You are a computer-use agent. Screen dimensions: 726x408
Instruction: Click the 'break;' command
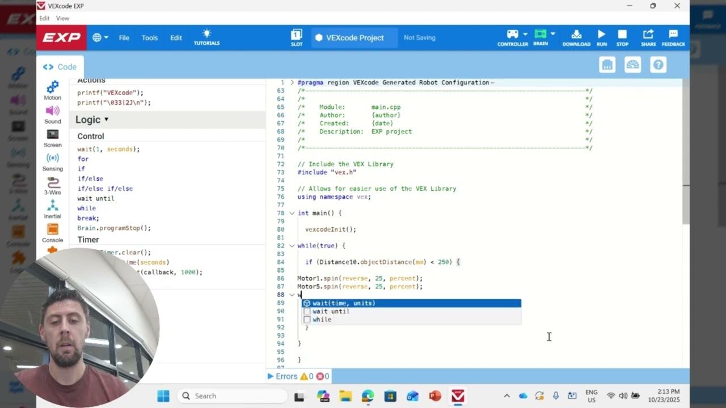88,218
